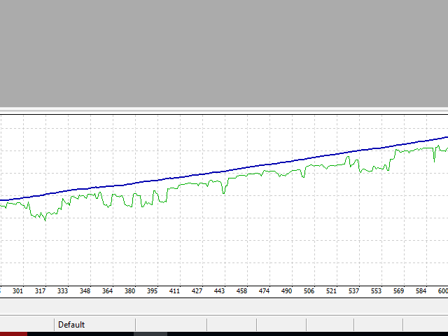
Task: Pick the 537 marker on the x-axis
Action: point(353,290)
